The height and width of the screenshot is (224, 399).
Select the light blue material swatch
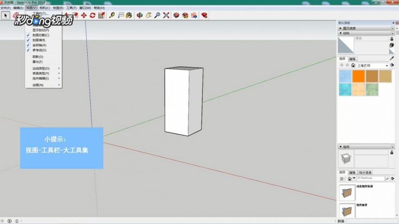pos(345,76)
